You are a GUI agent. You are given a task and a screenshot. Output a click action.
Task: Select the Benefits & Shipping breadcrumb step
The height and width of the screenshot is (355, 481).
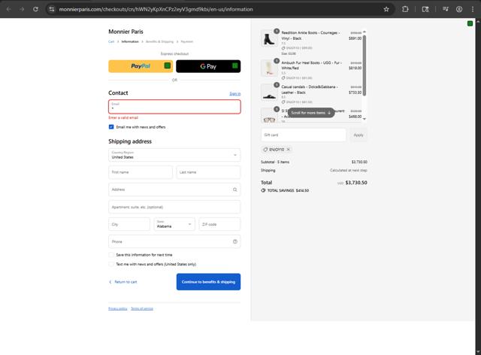tap(159, 41)
